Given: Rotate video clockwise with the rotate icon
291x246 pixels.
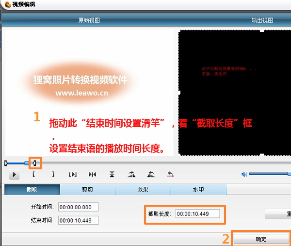Looking at the screenshot, I should [131, 174].
